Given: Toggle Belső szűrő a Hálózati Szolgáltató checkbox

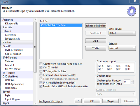Looking at the screenshot, I should click(x=41, y=86).
